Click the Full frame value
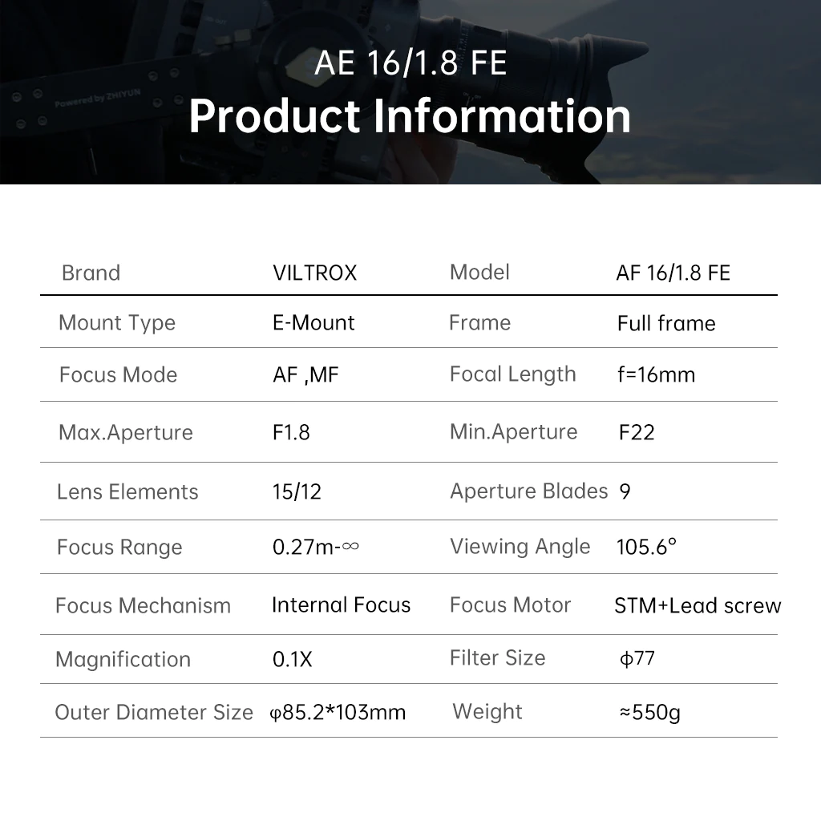The width and height of the screenshot is (821, 821). pos(666,323)
